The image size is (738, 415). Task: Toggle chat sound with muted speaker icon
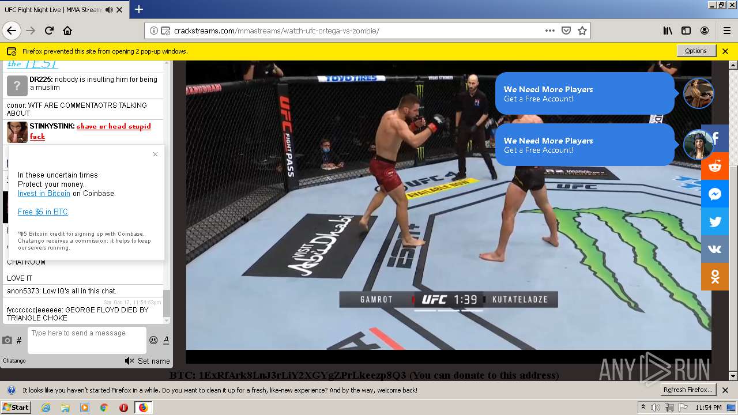(129, 361)
